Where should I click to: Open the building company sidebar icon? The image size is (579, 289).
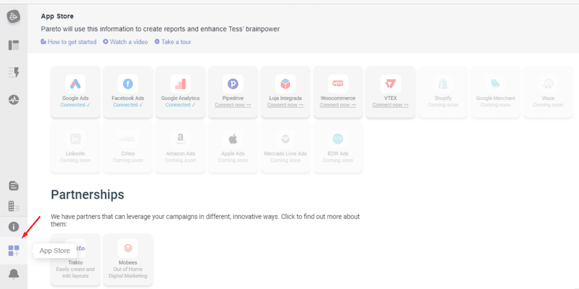click(14, 206)
